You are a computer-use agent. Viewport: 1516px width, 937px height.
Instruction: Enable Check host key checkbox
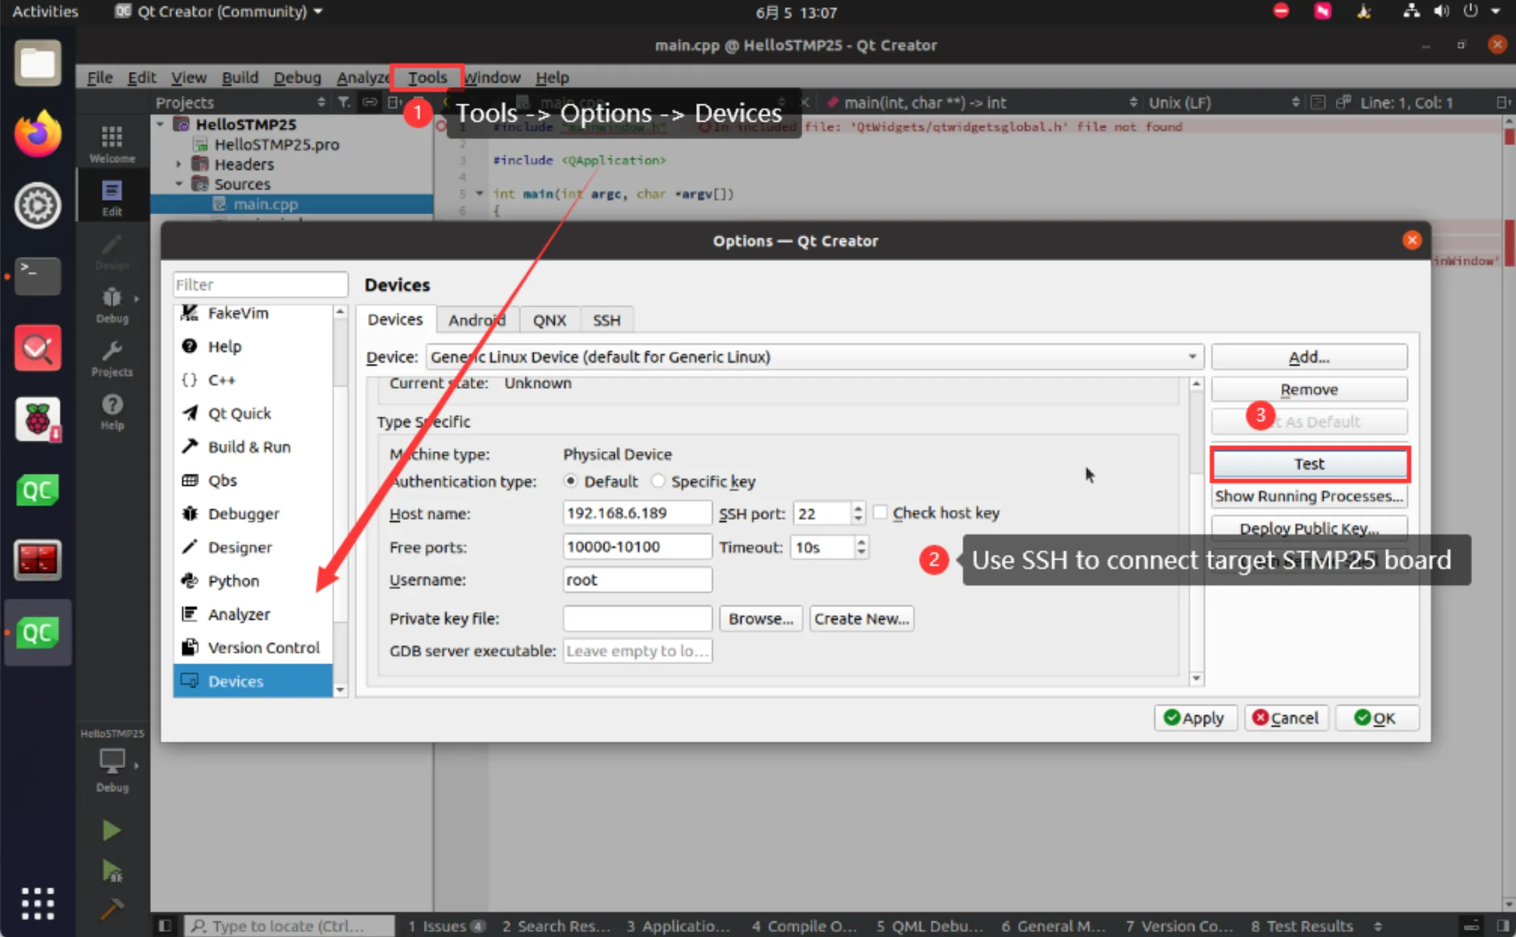[x=880, y=512]
